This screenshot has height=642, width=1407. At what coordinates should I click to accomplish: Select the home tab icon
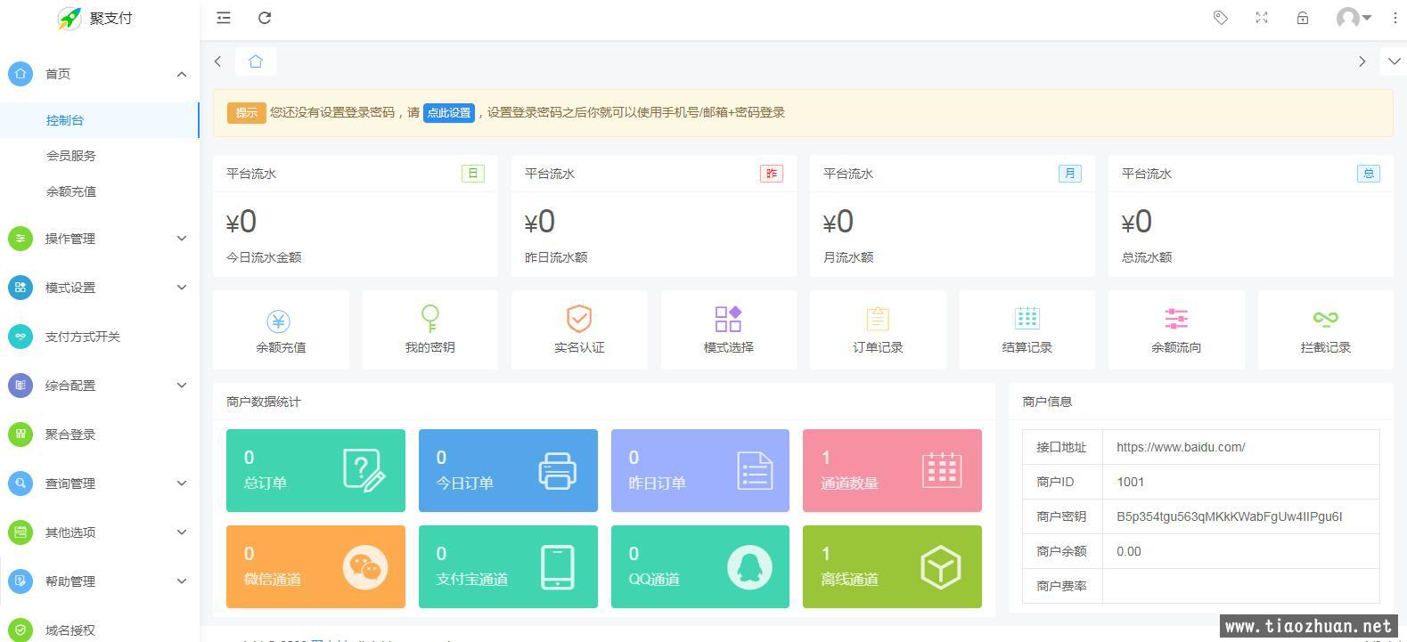[256, 61]
